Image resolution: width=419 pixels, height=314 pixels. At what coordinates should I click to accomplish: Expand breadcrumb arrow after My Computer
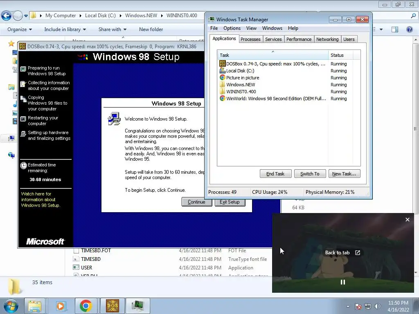tap(80, 16)
